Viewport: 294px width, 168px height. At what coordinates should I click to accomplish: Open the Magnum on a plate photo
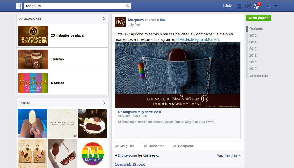coord(93,124)
